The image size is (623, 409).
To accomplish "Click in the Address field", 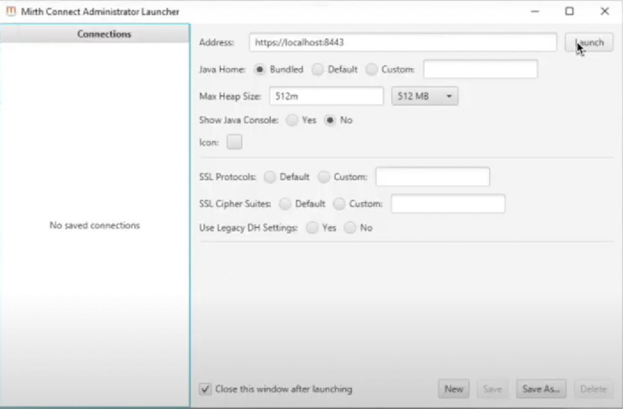I will coord(403,43).
